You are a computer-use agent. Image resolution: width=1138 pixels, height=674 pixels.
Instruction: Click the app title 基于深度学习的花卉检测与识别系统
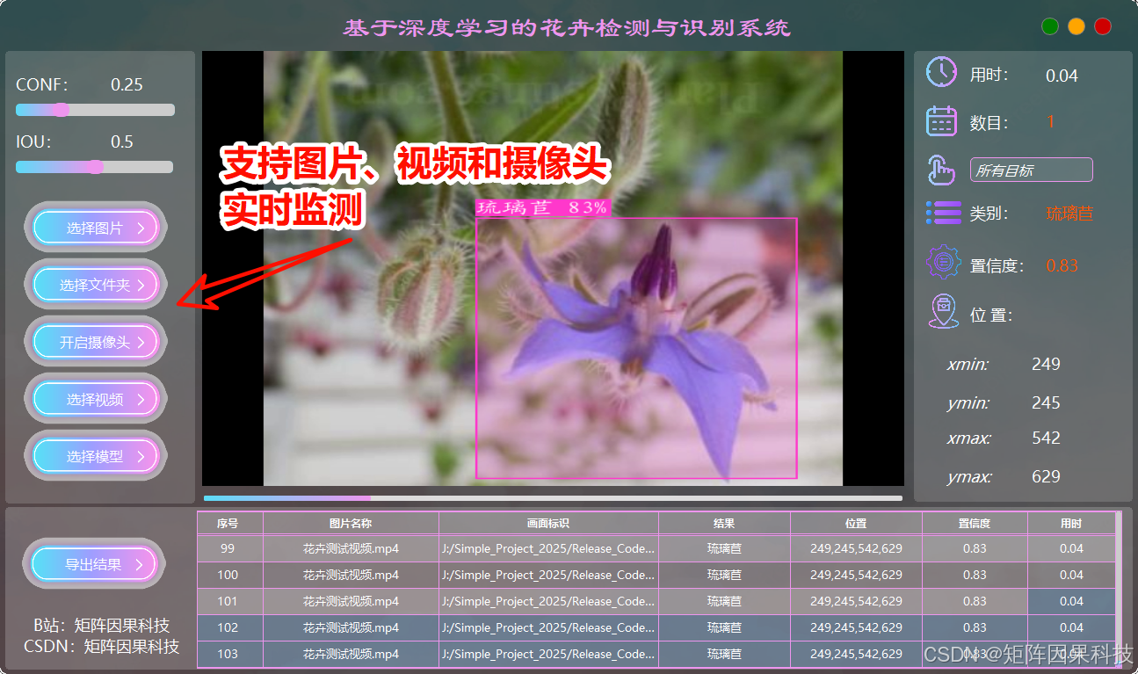pyautogui.click(x=567, y=27)
